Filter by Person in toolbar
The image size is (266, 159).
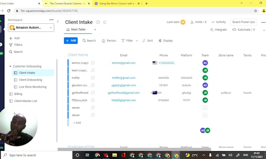click(x=109, y=41)
